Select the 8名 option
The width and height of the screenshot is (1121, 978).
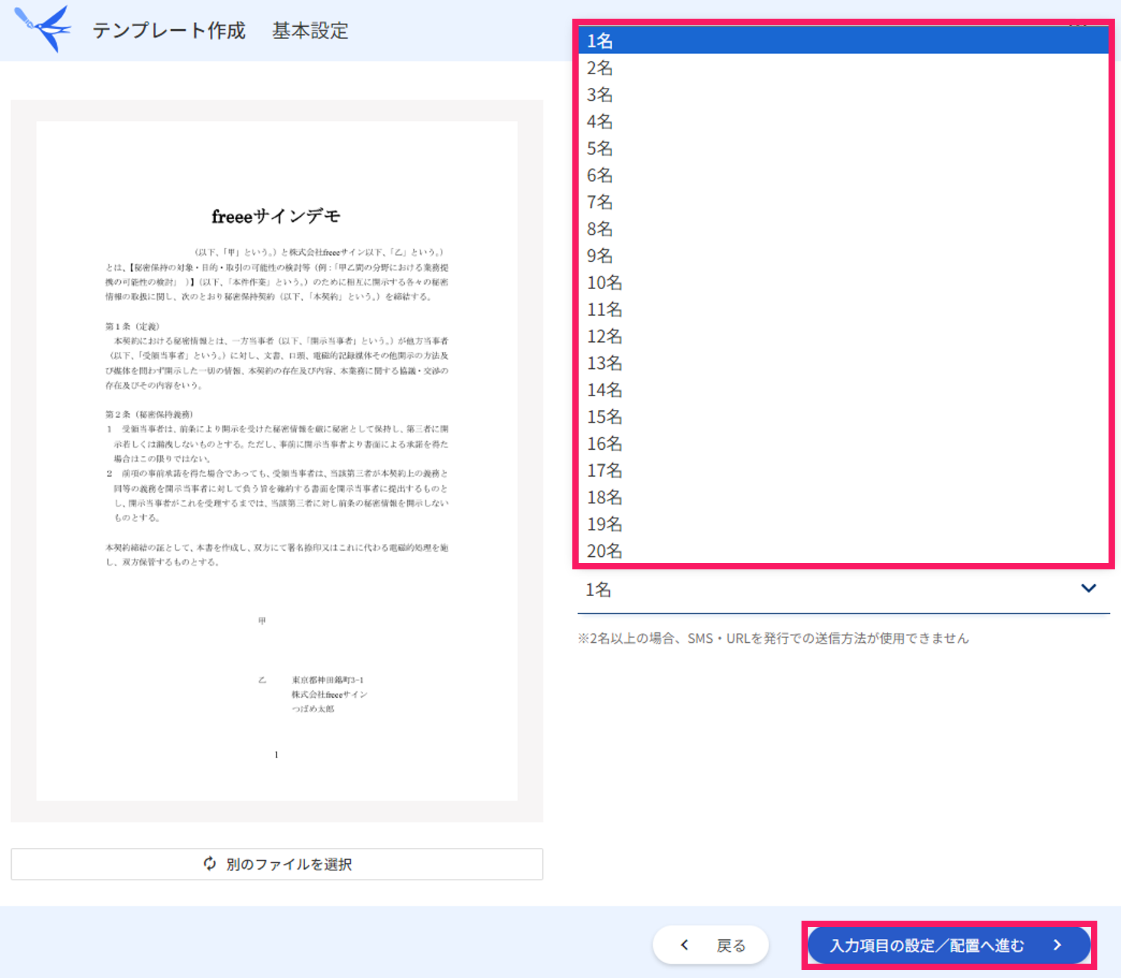[843, 228]
